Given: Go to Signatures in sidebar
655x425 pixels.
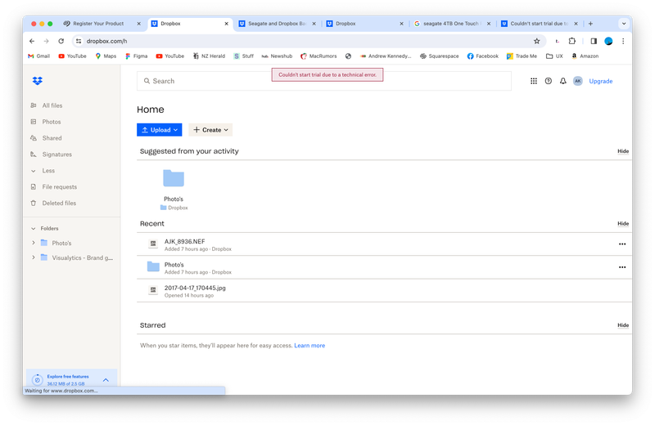Looking at the screenshot, I should pyautogui.click(x=51, y=154).
